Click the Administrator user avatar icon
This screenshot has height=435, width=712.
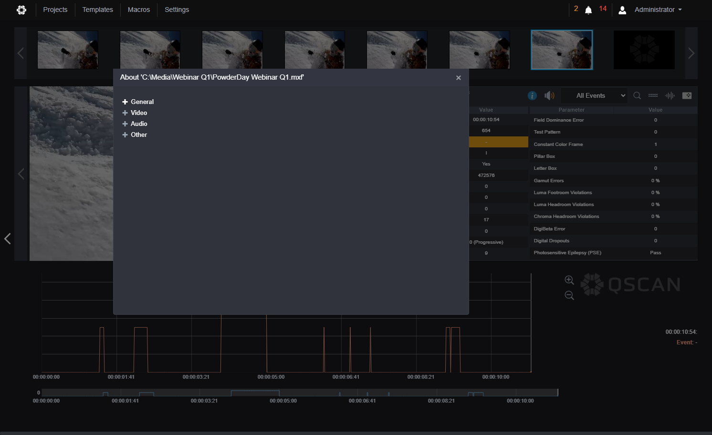tap(622, 10)
